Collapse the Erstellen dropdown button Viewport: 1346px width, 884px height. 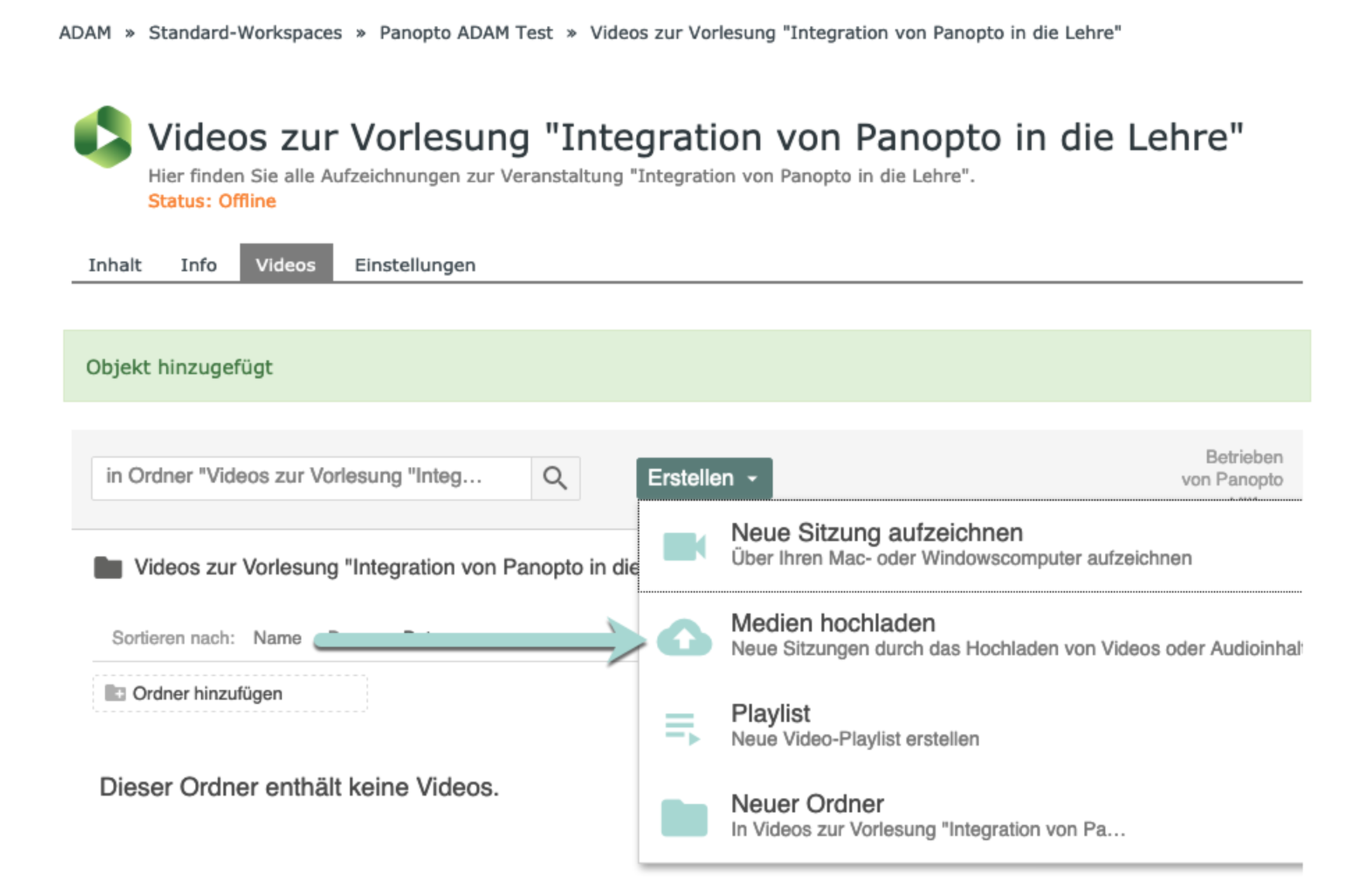(x=703, y=478)
